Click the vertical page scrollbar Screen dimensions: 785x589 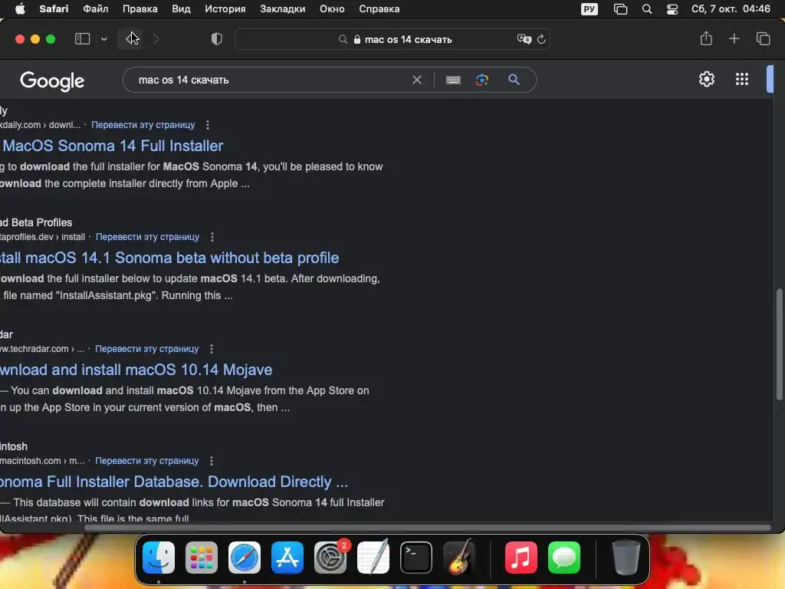pyautogui.click(x=779, y=344)
